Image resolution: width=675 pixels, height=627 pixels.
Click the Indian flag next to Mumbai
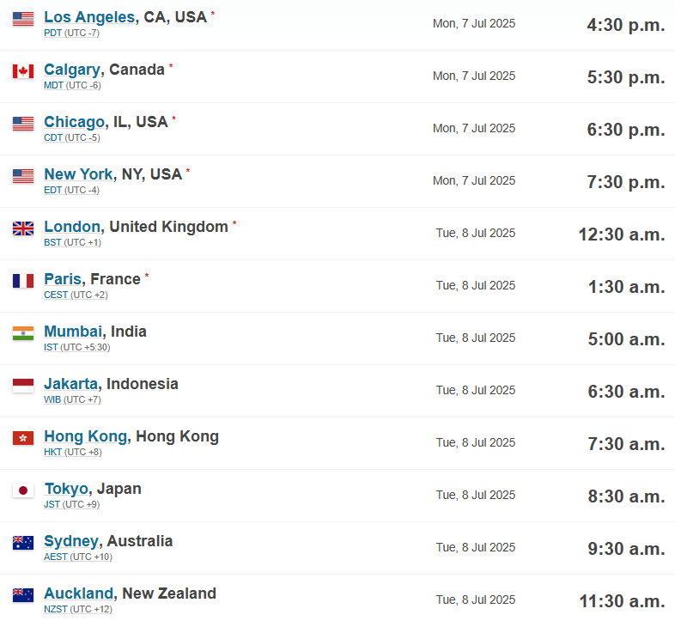[x=23, y=333]
